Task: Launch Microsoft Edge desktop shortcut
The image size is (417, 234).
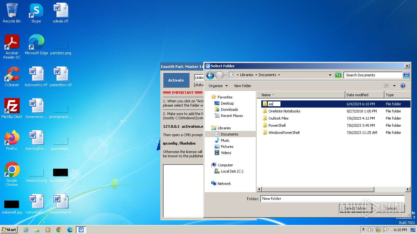Action: [36, 45]
